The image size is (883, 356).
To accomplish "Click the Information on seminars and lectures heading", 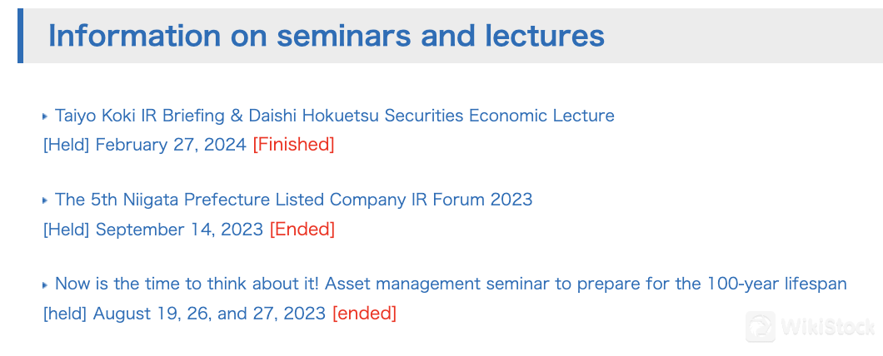I will pos(327,36).
